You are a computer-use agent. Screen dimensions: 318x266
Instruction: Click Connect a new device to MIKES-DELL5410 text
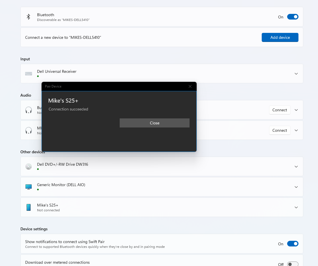click(x=63, y=38)
